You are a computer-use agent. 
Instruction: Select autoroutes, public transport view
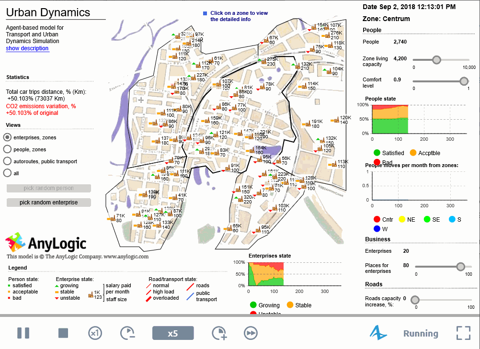(7, 161)
